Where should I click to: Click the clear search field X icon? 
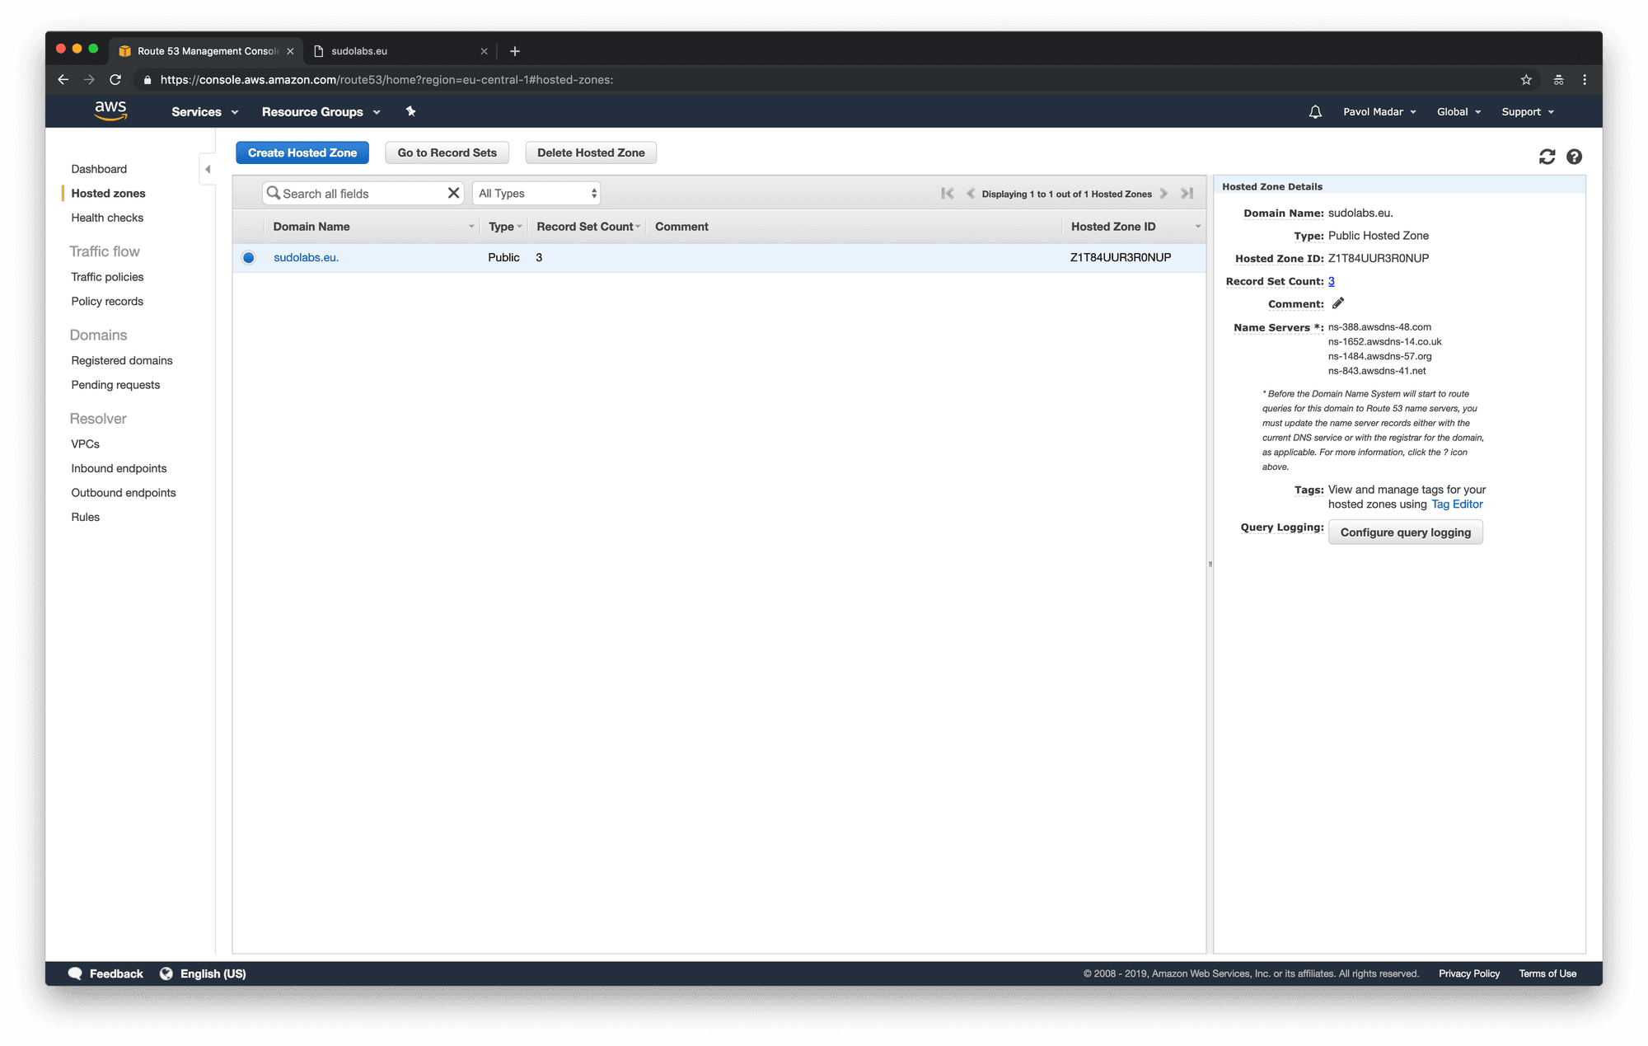coord(453,192)
